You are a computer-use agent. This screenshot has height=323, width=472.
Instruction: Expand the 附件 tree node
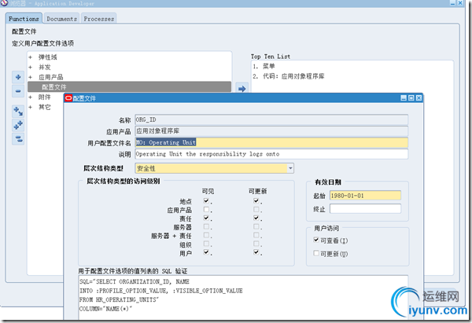30,97
